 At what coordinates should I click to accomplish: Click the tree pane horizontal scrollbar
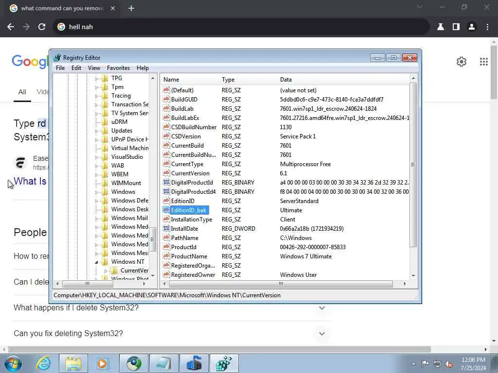tap(88, 284)
